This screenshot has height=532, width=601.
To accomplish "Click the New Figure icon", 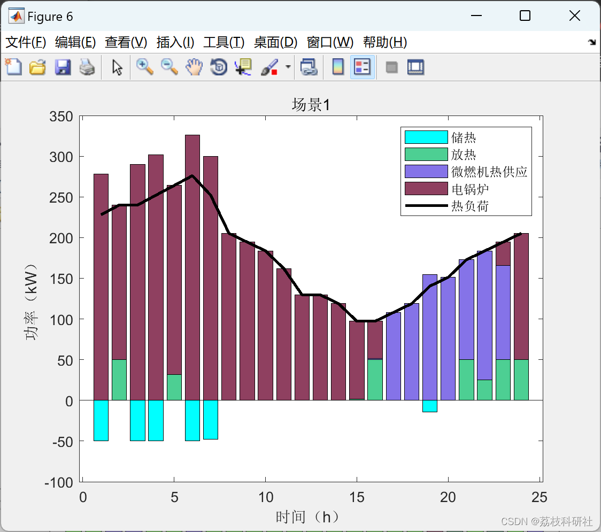I will tap(13, 67).
